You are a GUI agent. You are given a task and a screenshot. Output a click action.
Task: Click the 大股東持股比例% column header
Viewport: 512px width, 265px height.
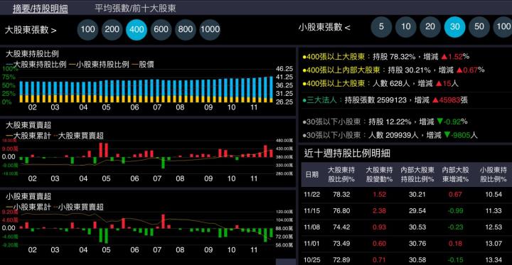tap(341, 175)
